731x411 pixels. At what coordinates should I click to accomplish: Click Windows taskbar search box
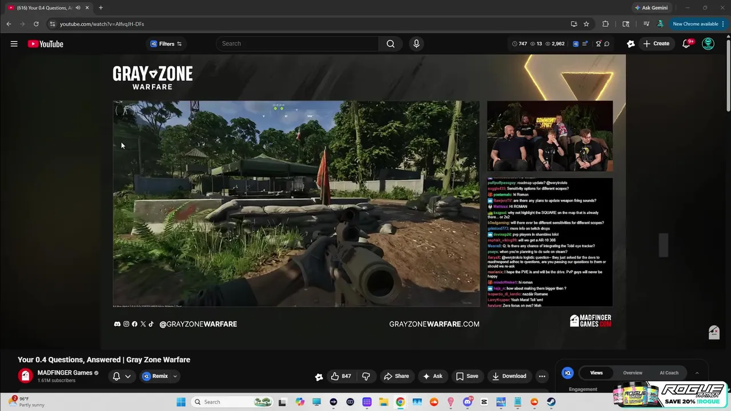tap(231, 402)
